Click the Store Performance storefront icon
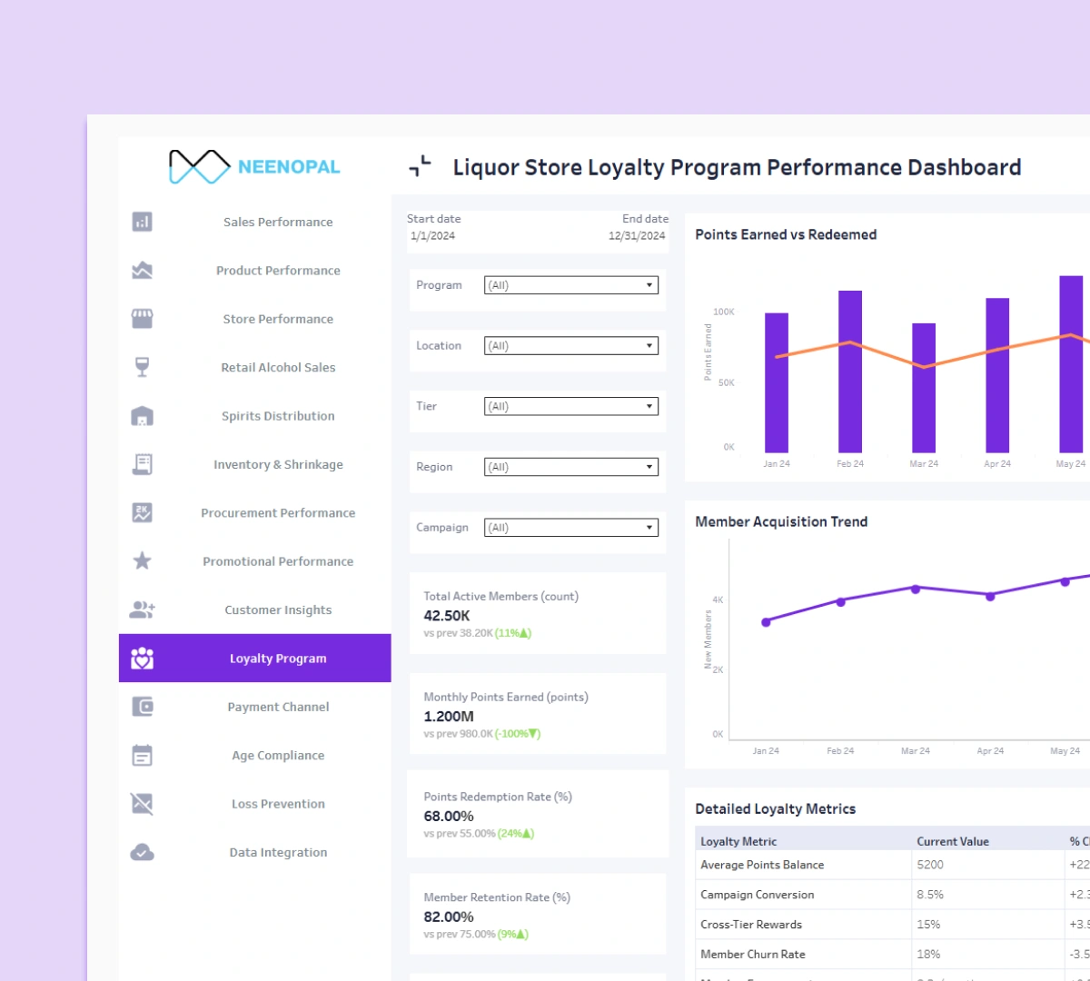1090x981 pixels. [142, 318]
